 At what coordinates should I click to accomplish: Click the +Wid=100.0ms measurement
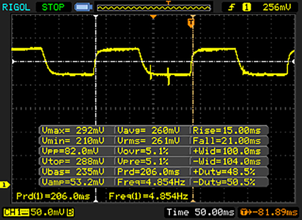coord(227,151)
